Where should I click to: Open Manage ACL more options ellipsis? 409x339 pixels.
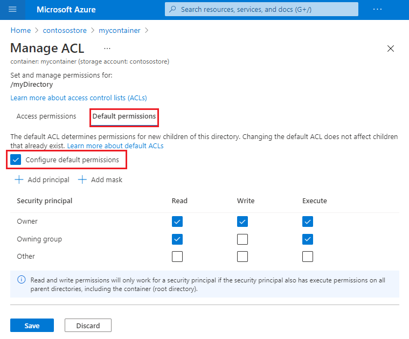[x=107, y=49]
